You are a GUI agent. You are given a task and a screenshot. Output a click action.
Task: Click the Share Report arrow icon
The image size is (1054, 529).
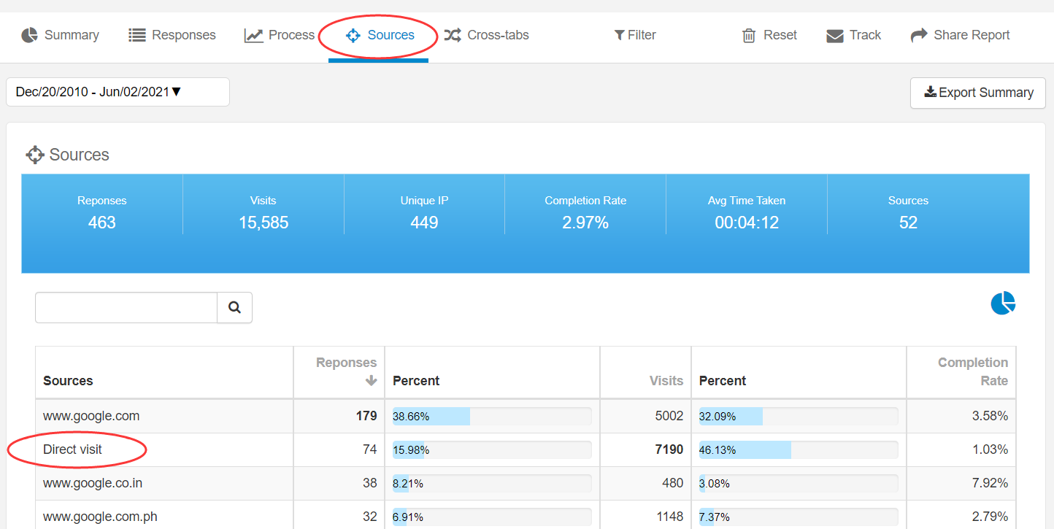918,35
